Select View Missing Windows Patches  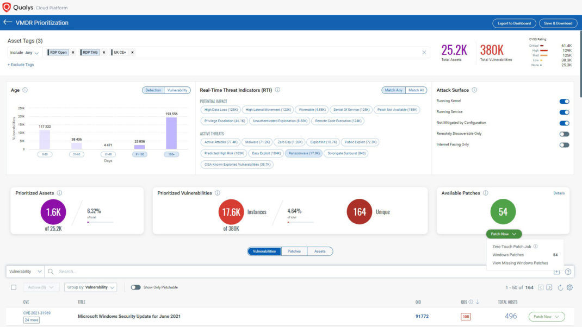tap(520, 263)
